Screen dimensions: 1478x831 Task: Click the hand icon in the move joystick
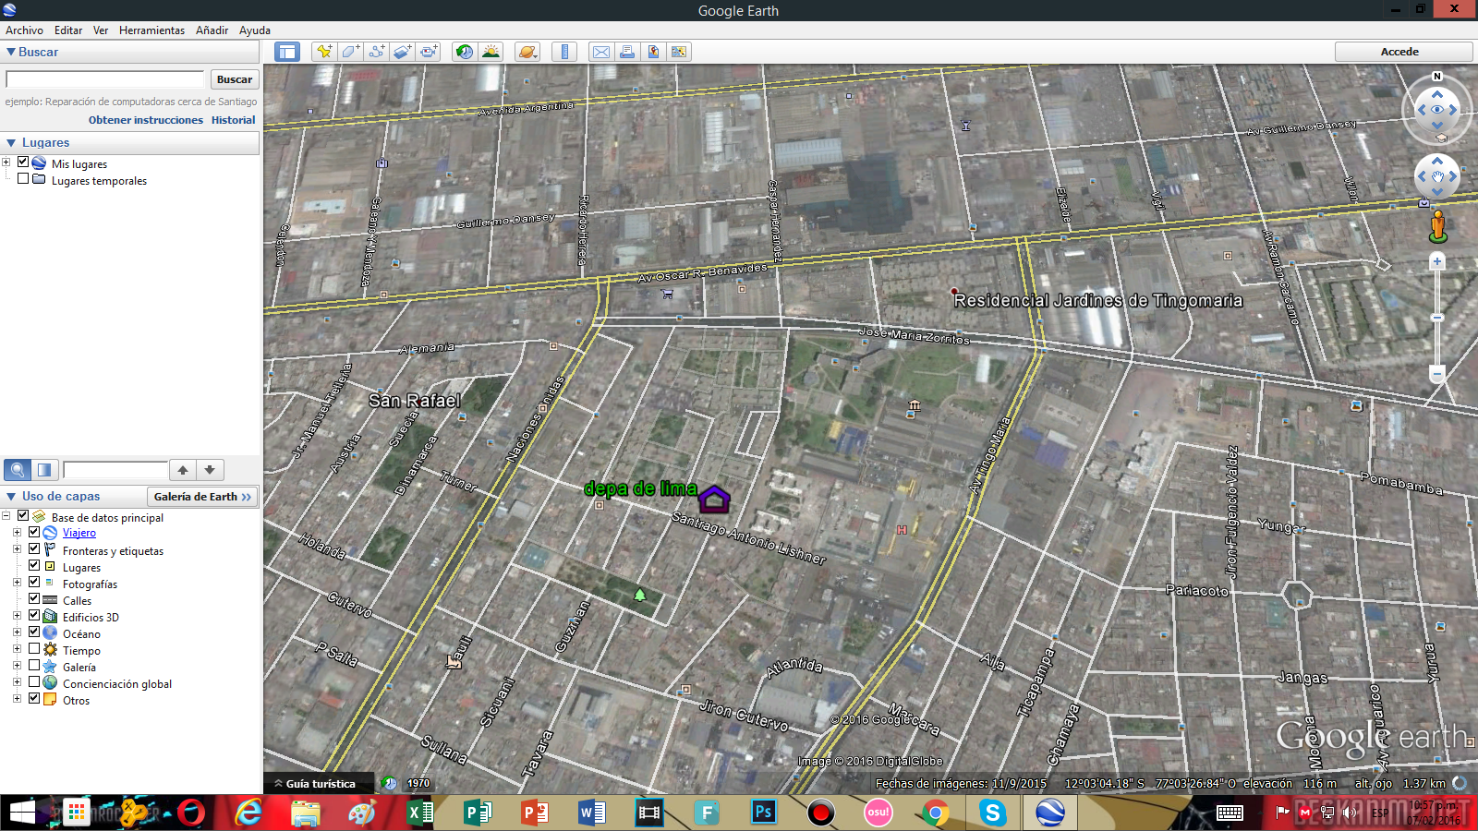pos(1437,176)
